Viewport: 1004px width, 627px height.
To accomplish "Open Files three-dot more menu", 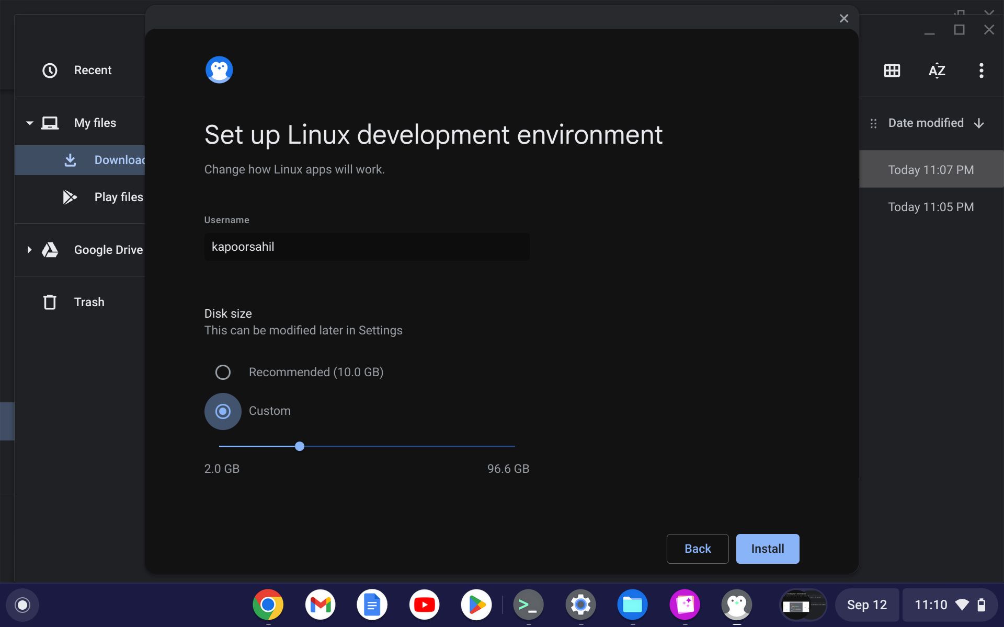I will click(981, 71).
